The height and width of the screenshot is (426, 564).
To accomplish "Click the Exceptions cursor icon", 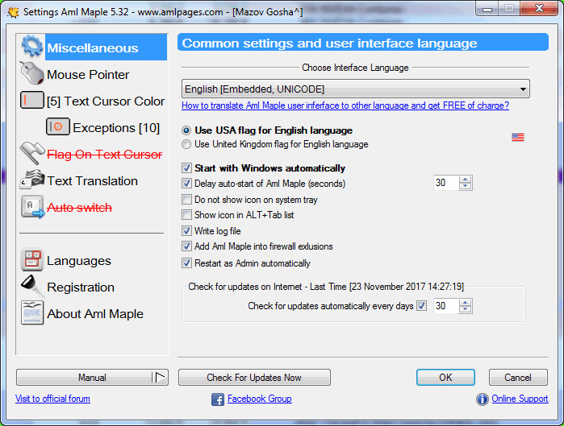I will pyautogui.click(x=58, y=126).
